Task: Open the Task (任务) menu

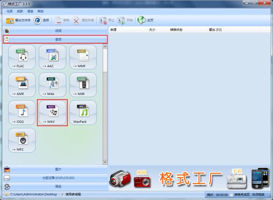Action: pyautogui.click(x=10, y=11)
